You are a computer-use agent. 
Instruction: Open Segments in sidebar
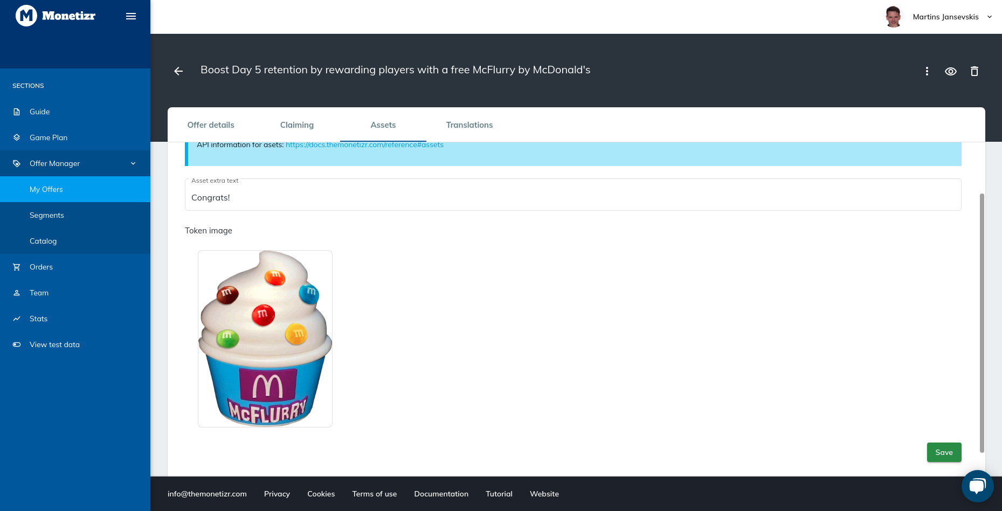(75, 215)
